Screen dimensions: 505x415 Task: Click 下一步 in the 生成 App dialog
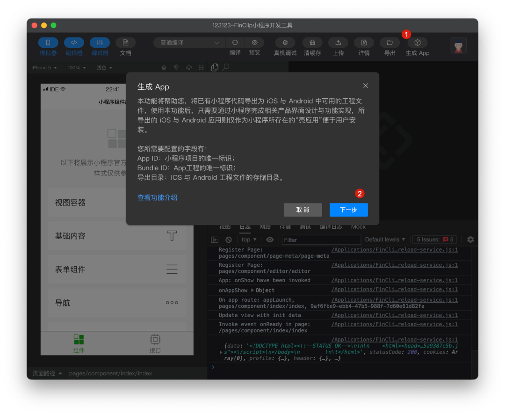348,210
